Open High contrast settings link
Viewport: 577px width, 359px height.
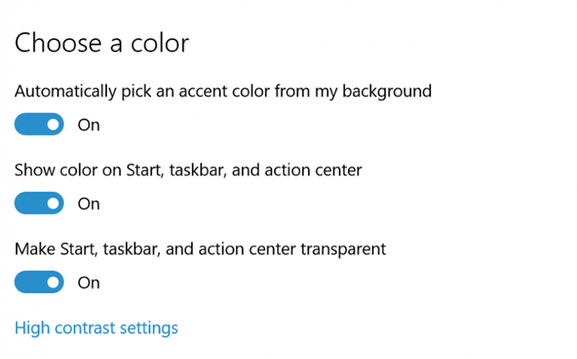point(96,327)
